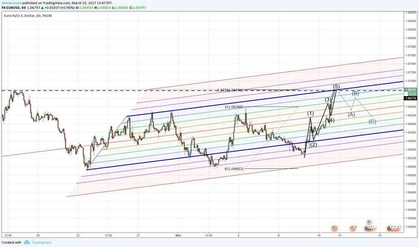Select the wave label (1)
This screenshot has height=247, width=419.
coord(310,114)
